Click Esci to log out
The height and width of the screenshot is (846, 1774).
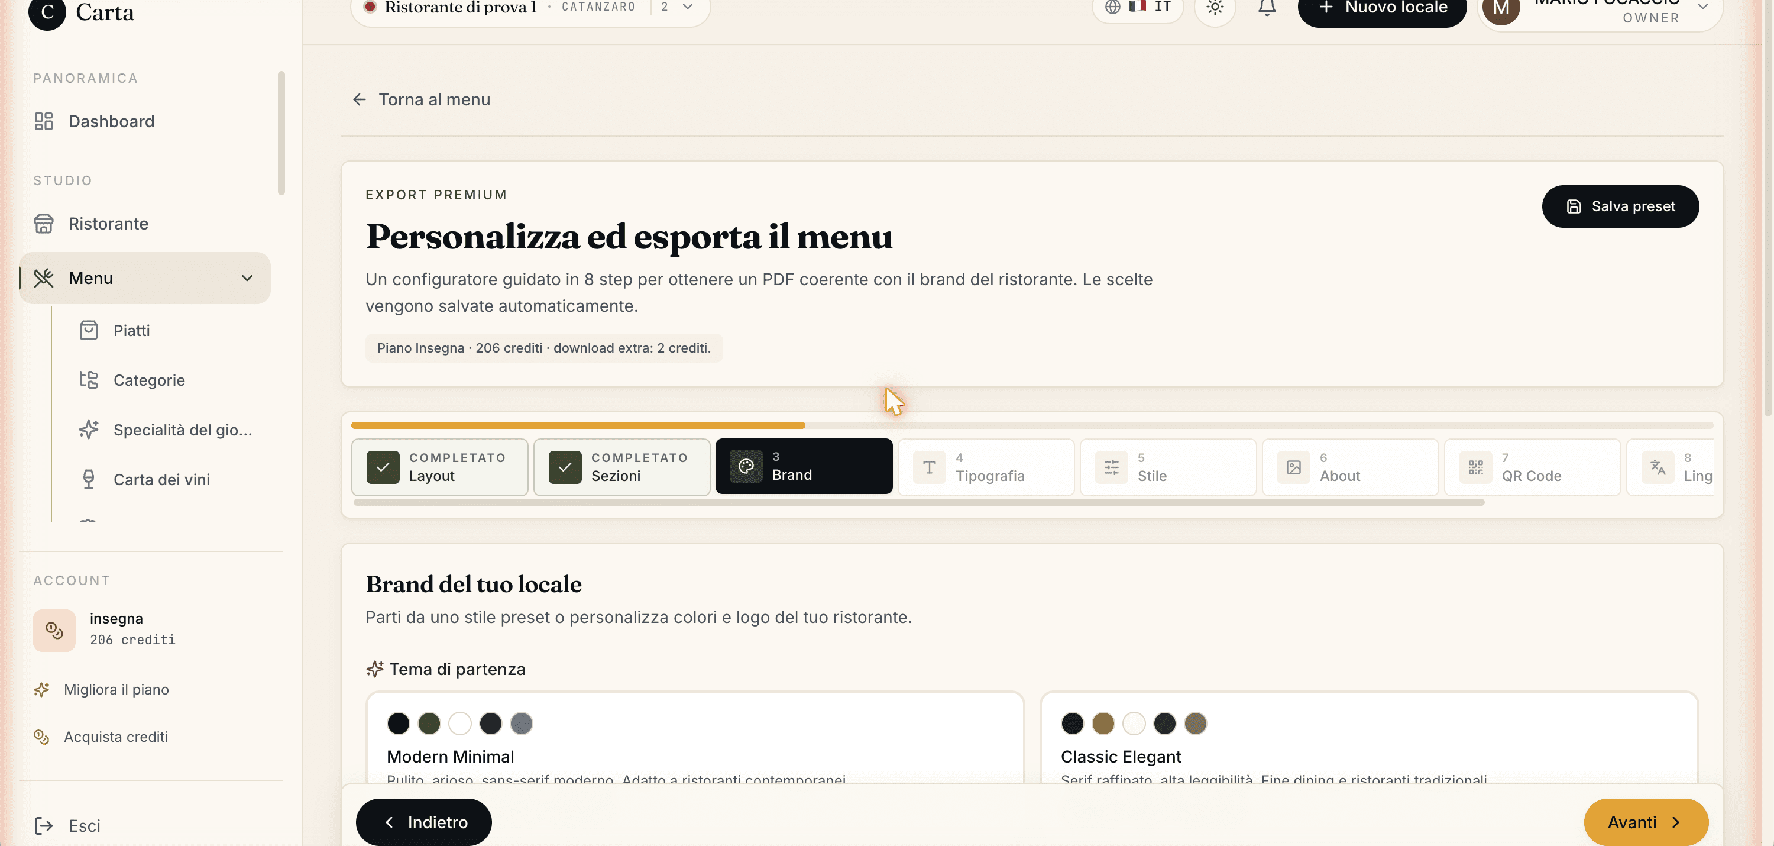tap(84, 826)
